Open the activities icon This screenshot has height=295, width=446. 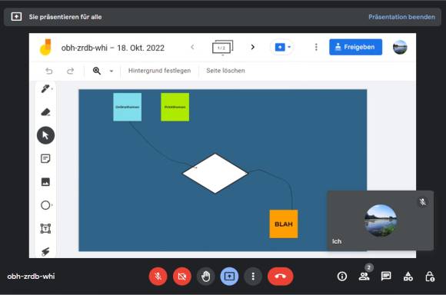(x=408, y=277)
